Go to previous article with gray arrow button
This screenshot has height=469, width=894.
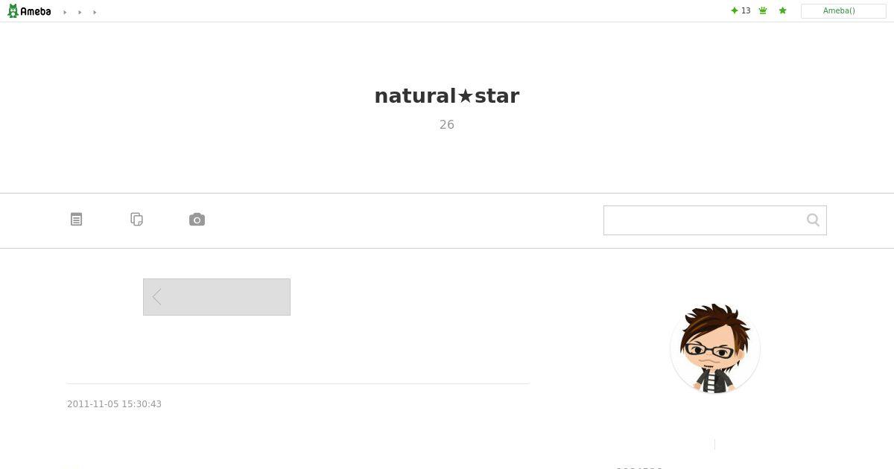coord(217,297)
